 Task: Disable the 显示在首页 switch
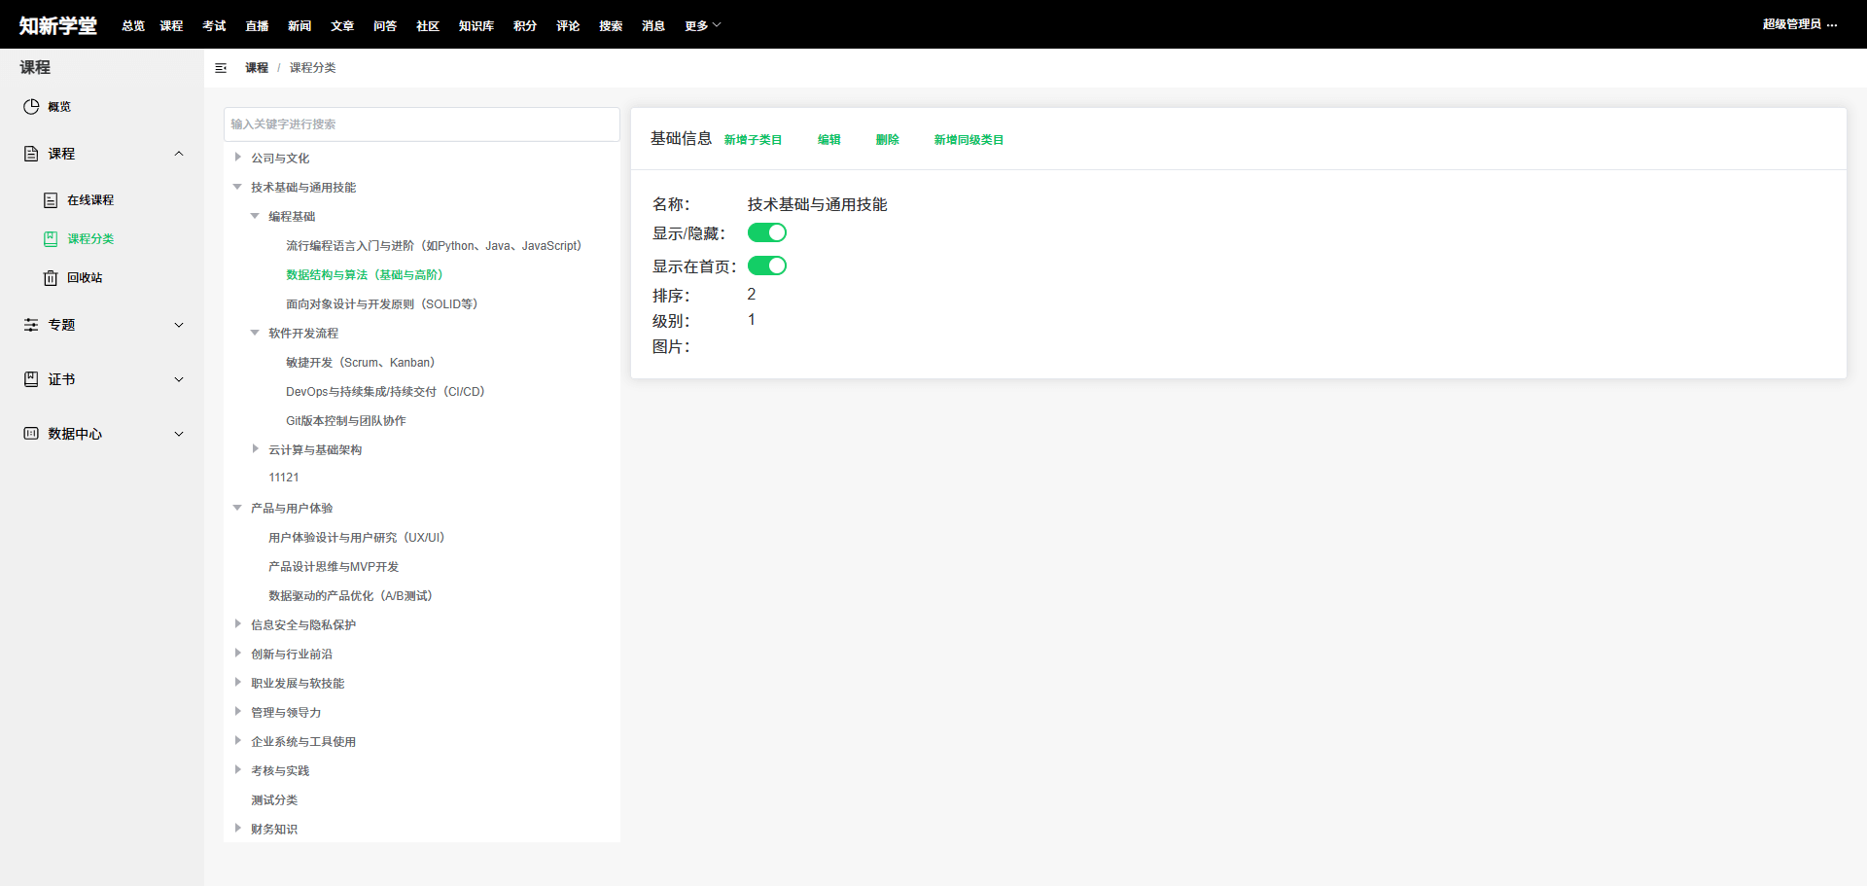click(766, 266)
